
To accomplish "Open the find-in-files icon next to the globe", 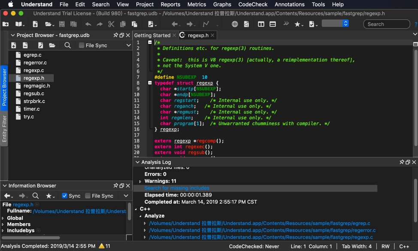I will [246, 24].
